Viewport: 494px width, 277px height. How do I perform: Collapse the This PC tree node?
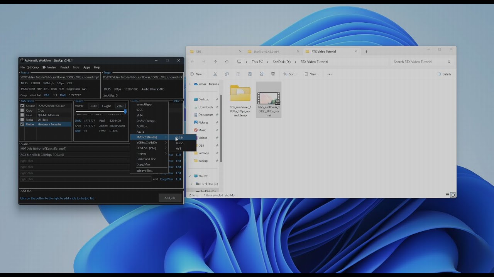click(190, 176)
